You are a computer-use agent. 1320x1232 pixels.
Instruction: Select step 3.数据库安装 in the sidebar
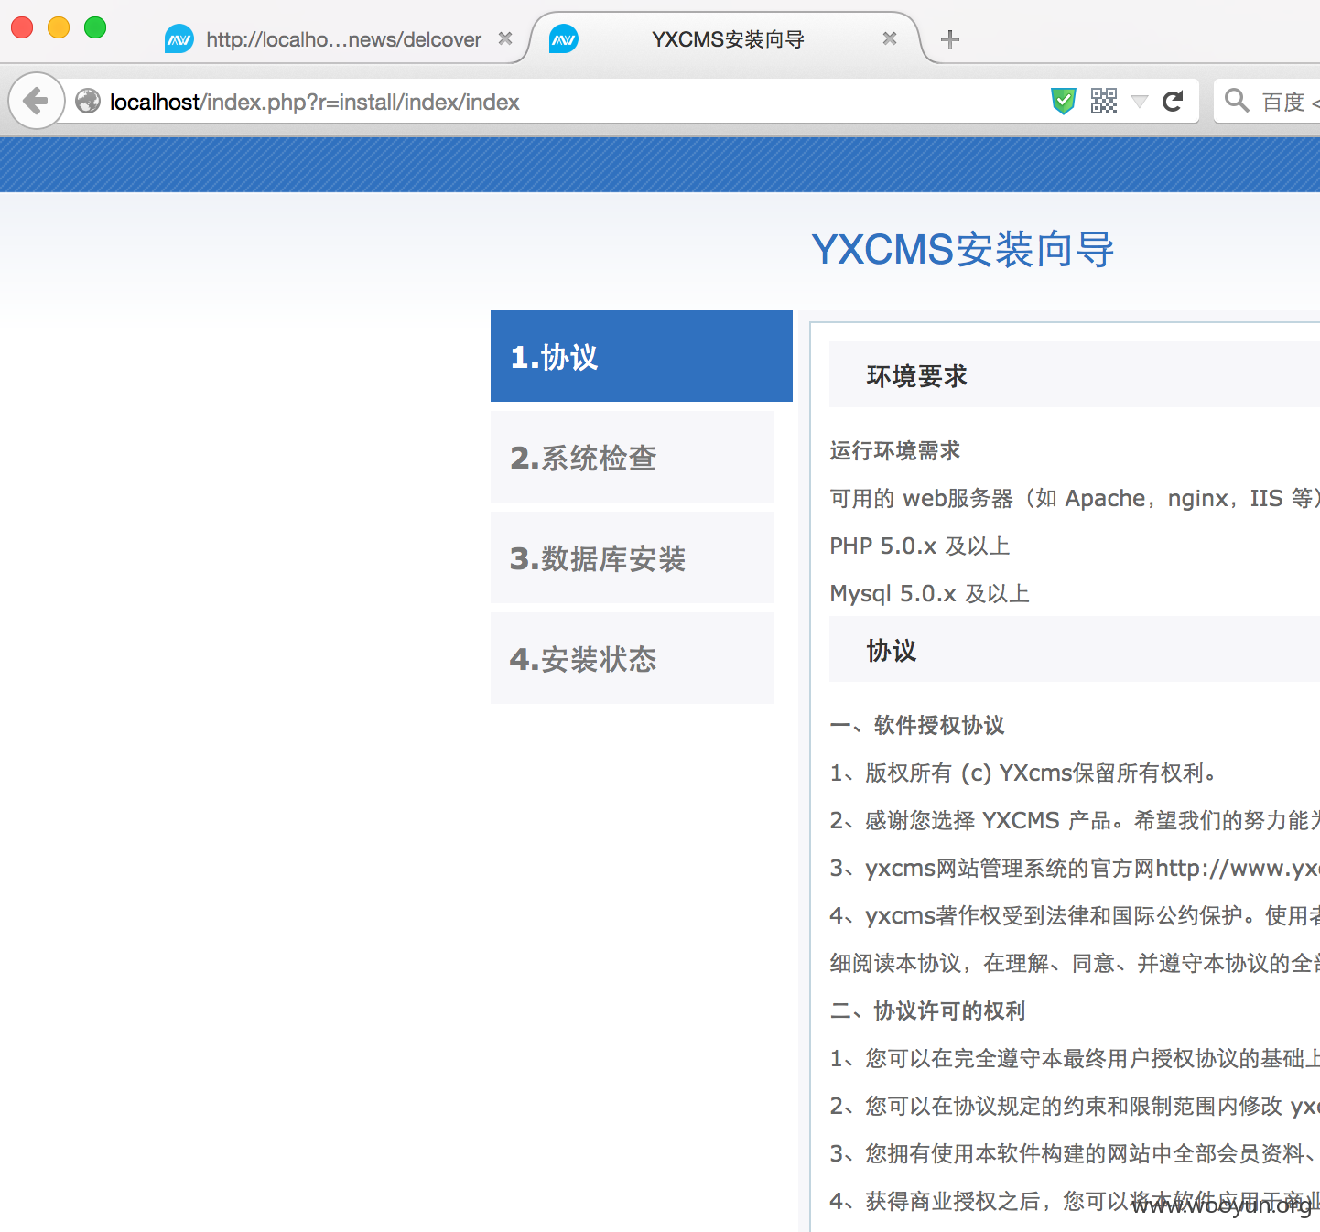click(x=633, y=557)
